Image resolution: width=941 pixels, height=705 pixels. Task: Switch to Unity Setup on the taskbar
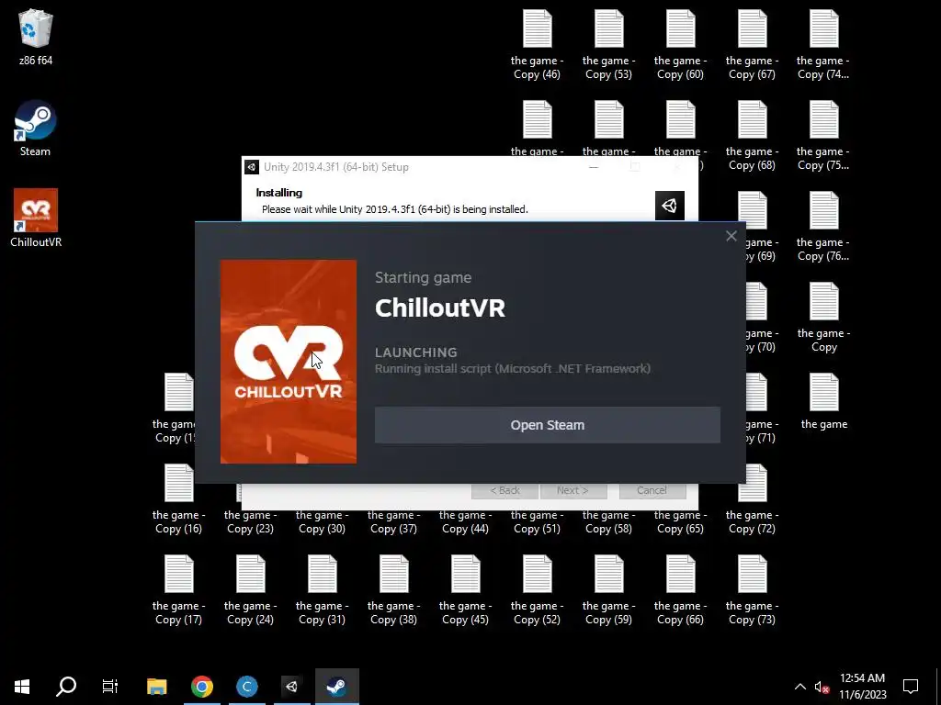point(291,687)
